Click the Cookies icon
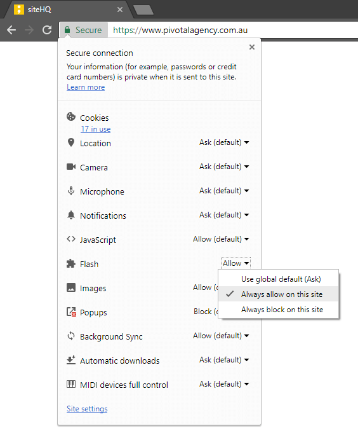 pos(71,116)
